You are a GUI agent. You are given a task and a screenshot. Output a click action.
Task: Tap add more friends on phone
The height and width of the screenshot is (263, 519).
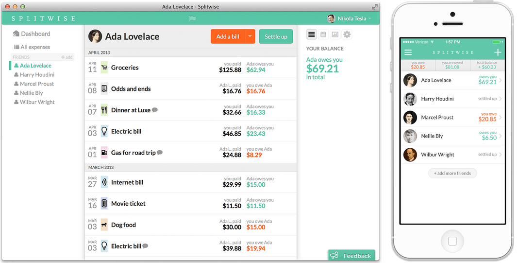tap(452, 173)
